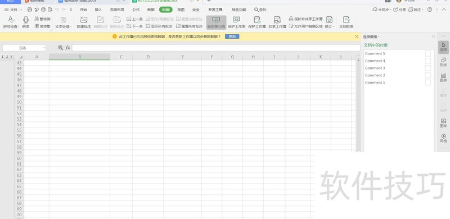
Task: Select column B header
Action: [x=79, y=57]
